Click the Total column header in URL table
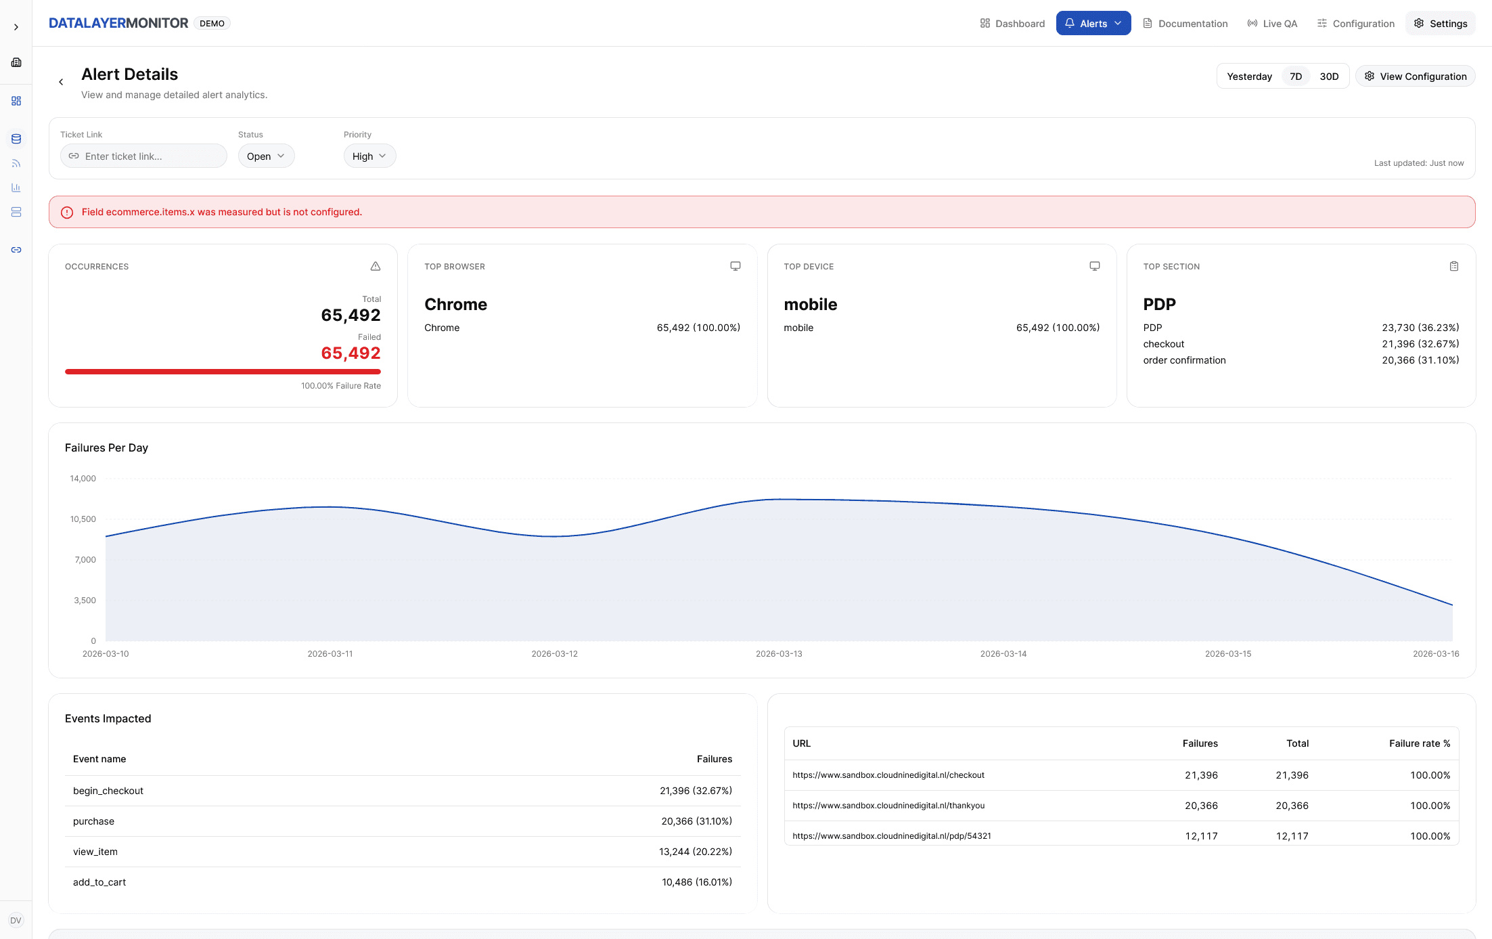 click(1297, 743)
